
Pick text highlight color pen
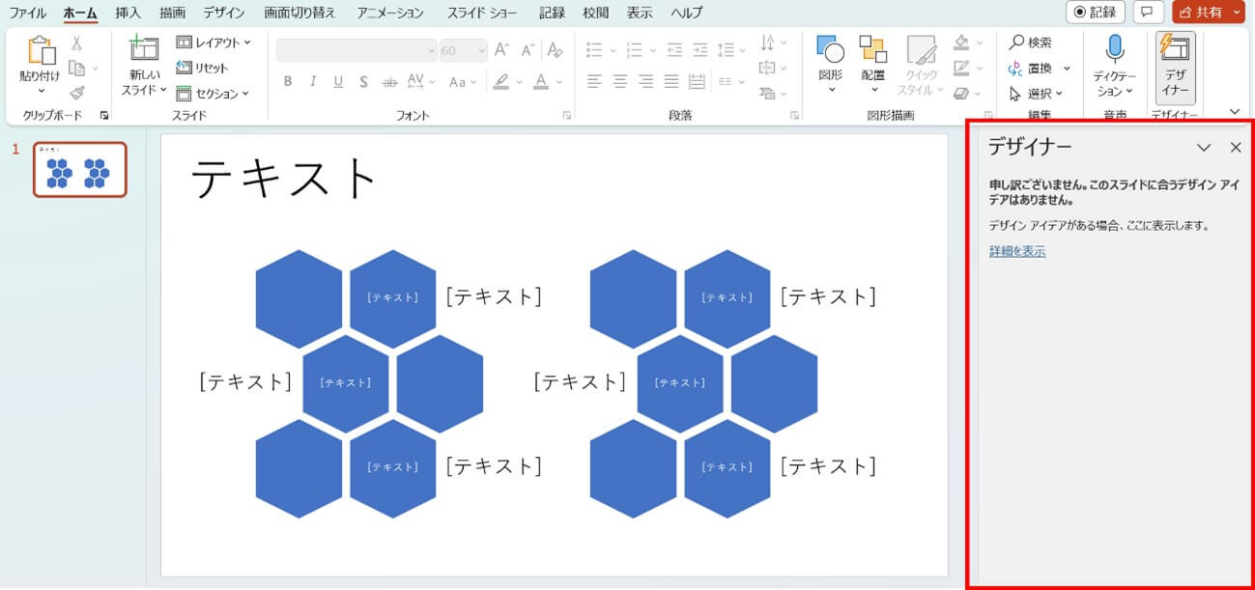[500, 82]
